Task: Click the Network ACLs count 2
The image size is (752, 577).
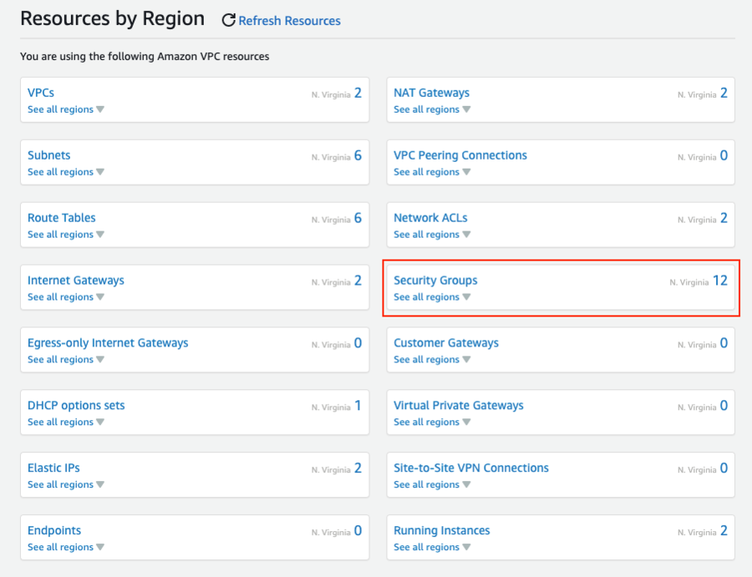Action: click(x=724, y=218)
